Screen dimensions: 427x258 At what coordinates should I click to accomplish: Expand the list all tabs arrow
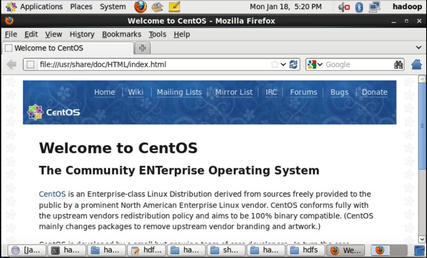(419, 48)
